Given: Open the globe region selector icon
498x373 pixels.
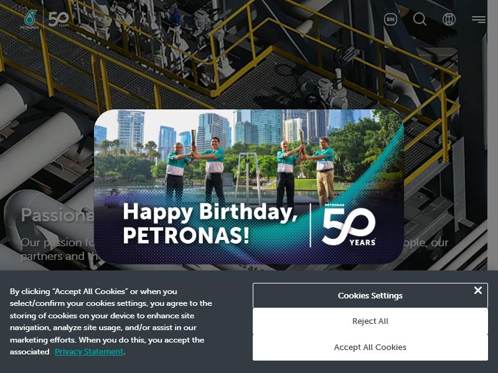Looking at the screenshot, I should click(449, 19).
